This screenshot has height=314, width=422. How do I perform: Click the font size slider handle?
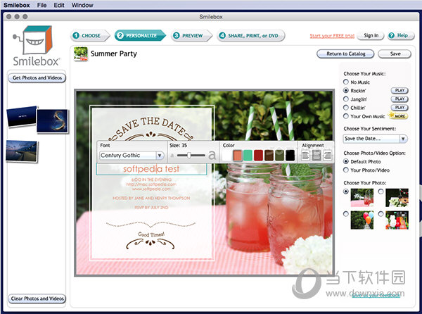[x=189, y=156]
